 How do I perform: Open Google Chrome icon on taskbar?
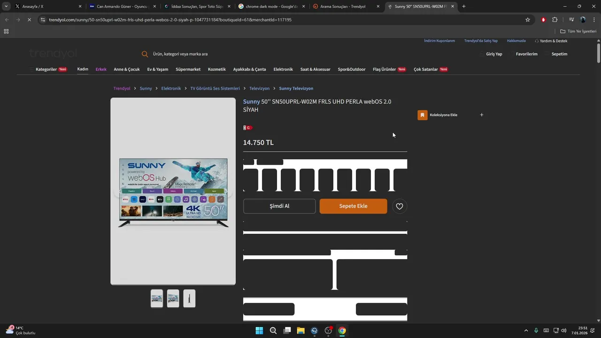coord(342,330)
